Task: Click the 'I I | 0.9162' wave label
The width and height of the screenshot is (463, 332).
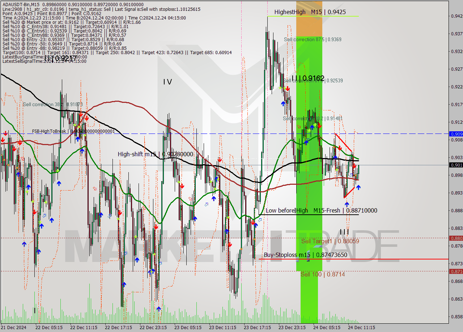Action: click(308, 78)
